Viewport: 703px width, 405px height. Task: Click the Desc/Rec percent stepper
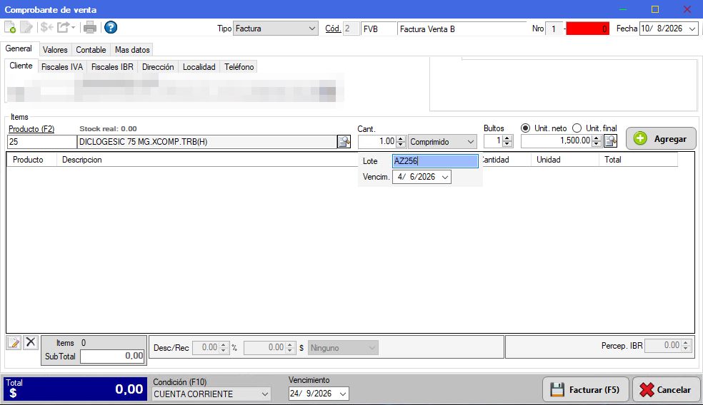tap(224, 348)
